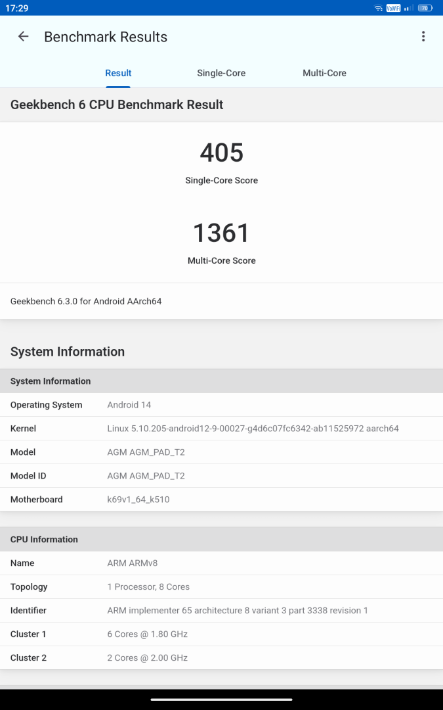Select AGM AGM_PAD_T2 in Model ID row

click(x=146, y=476)
